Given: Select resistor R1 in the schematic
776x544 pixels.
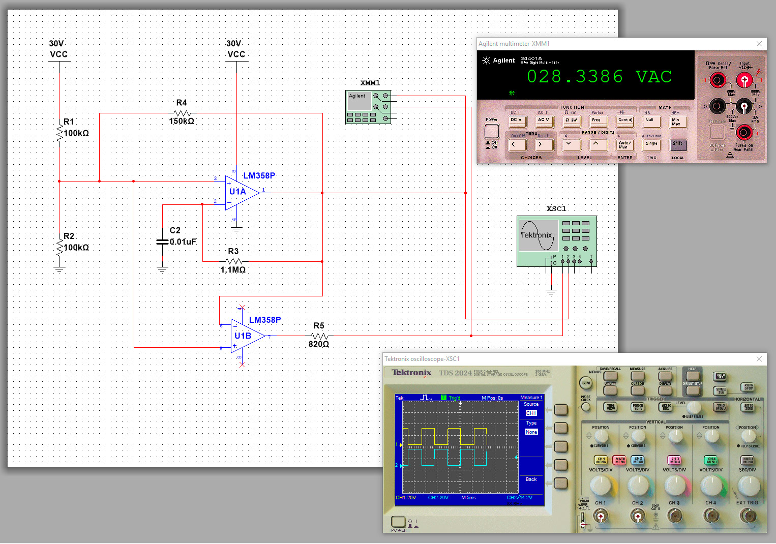Looking at the screenshot, I should point(59,133).
